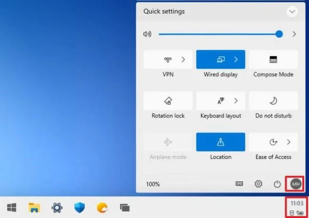Expand Ease of Access options chevron

[x=289, y=142]
